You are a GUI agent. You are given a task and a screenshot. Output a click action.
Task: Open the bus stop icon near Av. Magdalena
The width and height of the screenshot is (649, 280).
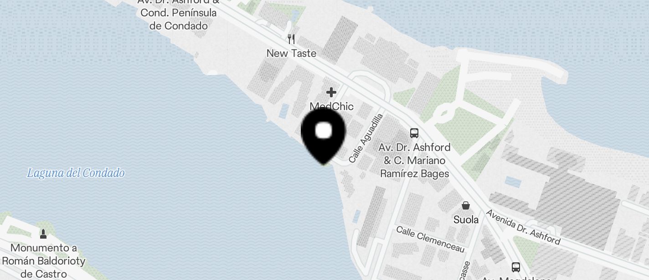(x=516, y=267)
